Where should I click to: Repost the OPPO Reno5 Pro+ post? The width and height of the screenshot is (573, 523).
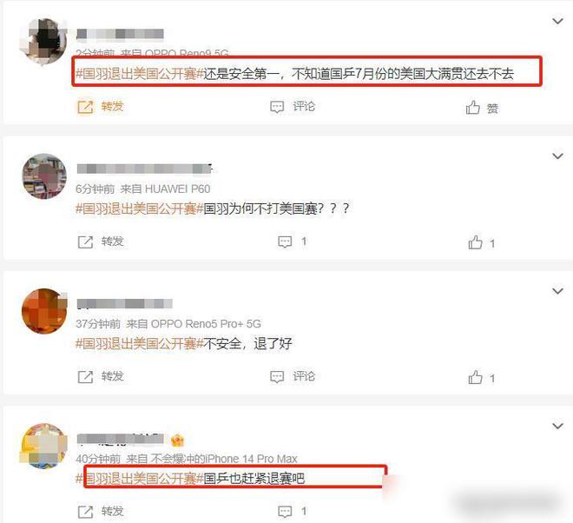point(85,377)
